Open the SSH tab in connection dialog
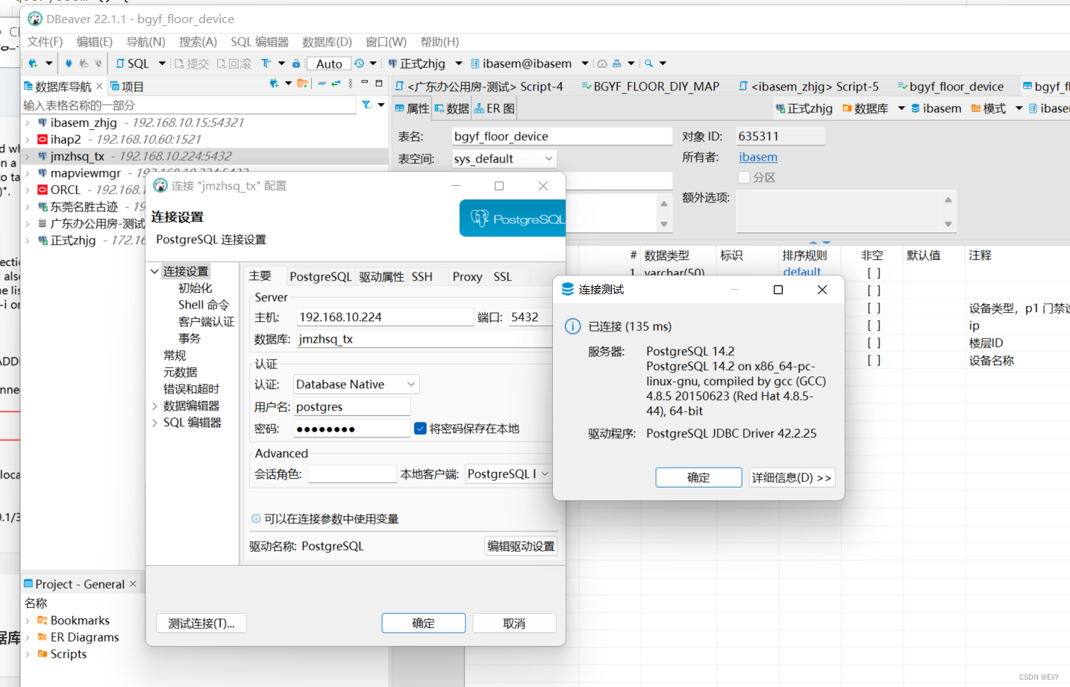1070x687 pixels. 422,277
